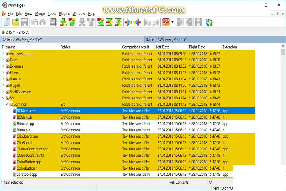Sort by Left Date column header
The height and width of the screenshot is (191, 286).
point(171,47)
